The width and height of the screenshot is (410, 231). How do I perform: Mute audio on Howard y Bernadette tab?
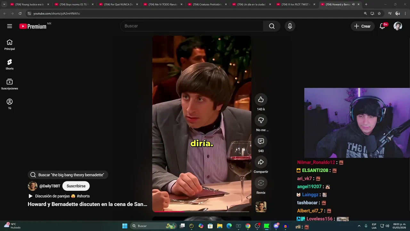point(353,4)
